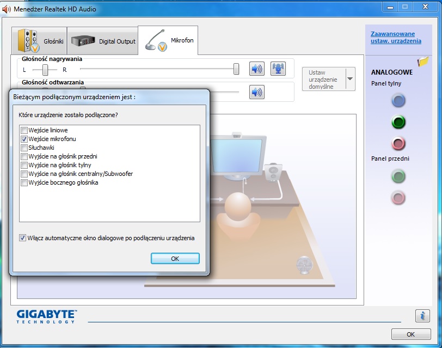Check Wyjście bocznego głośnika
This screenshot has width=442, height=348.
tap(24, 183)
